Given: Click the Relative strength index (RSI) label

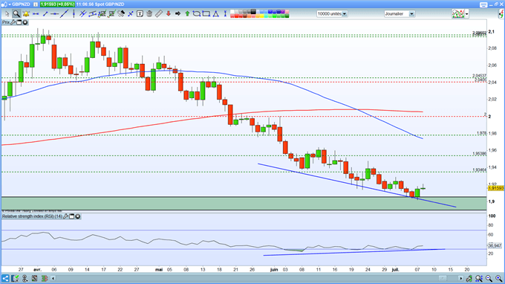Looking at the screenshot, I should point(32,216).
